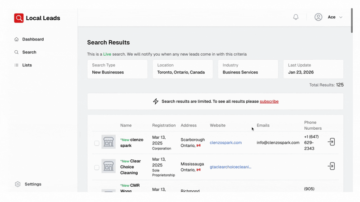Image resolution: width=360 pixels, height=202 pixels.
Task: Go to Dashboard in sidebar
Action: coord(33,40)
